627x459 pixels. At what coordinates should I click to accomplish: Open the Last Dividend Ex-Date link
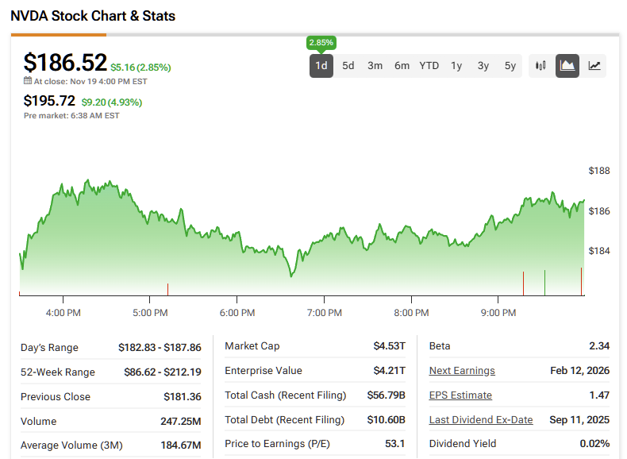point(481,420)
